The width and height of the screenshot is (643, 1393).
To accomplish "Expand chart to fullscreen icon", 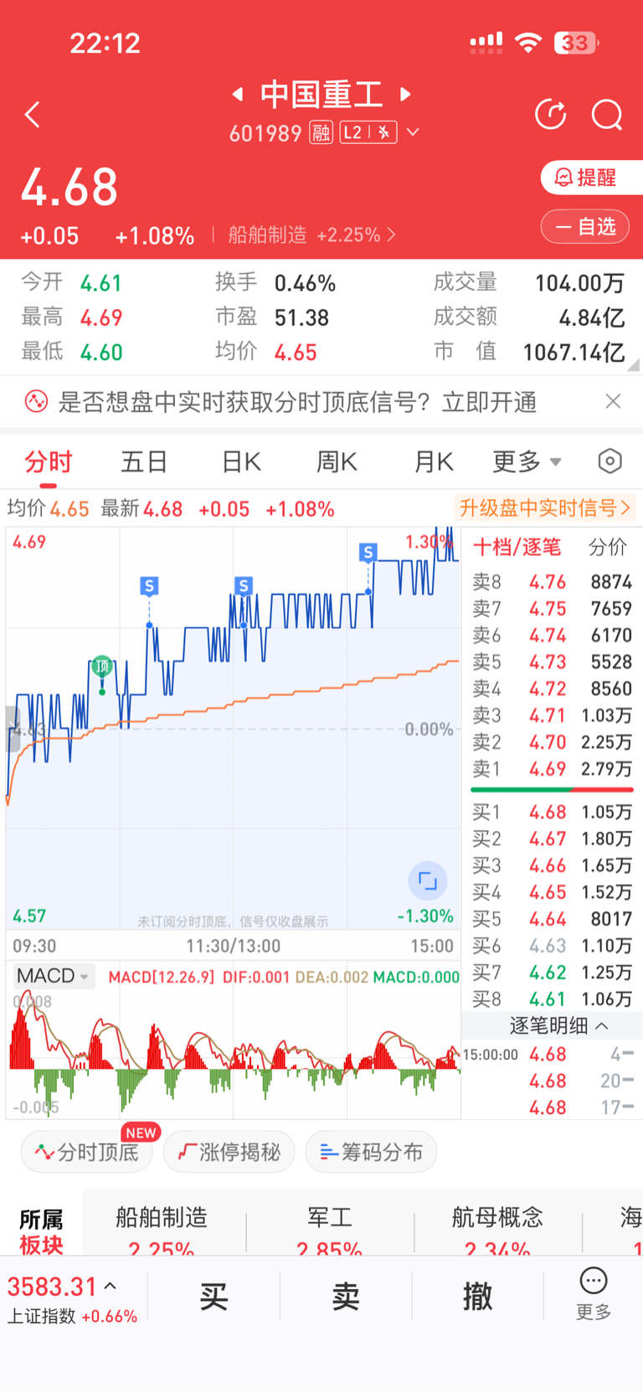I will pyautogui.click(x=427, y=881).
